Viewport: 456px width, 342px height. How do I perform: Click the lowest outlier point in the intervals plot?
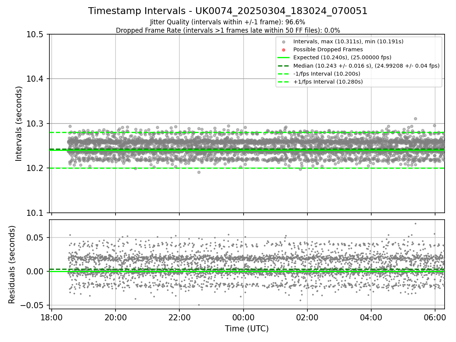198,172
